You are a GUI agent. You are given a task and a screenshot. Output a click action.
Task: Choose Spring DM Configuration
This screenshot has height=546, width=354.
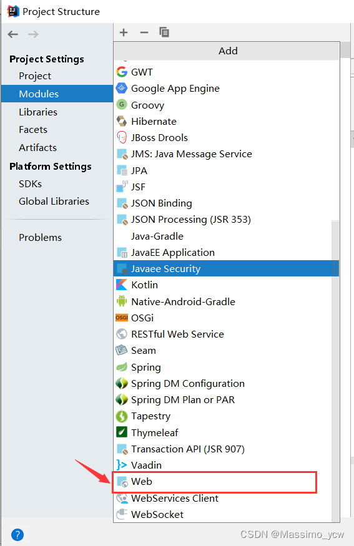point(226,383)
